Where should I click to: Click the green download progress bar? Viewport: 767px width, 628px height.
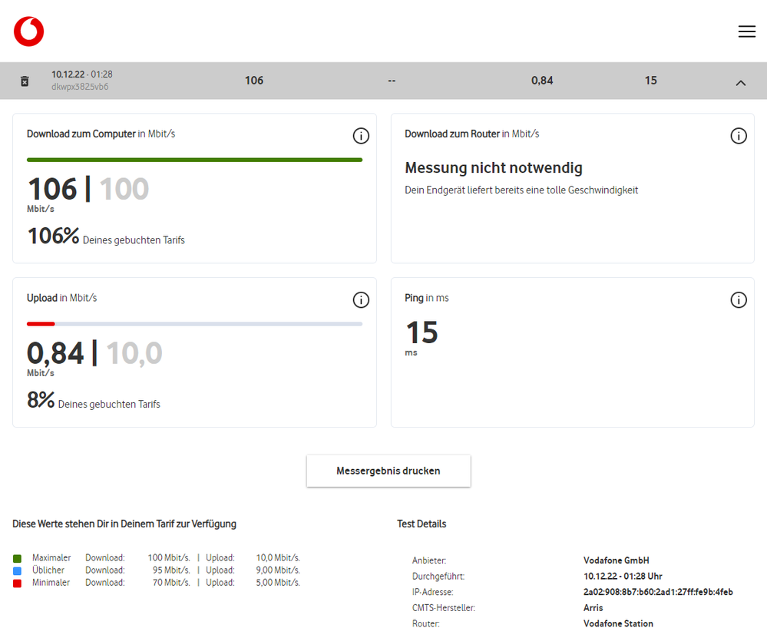click(x=194, y=160)
